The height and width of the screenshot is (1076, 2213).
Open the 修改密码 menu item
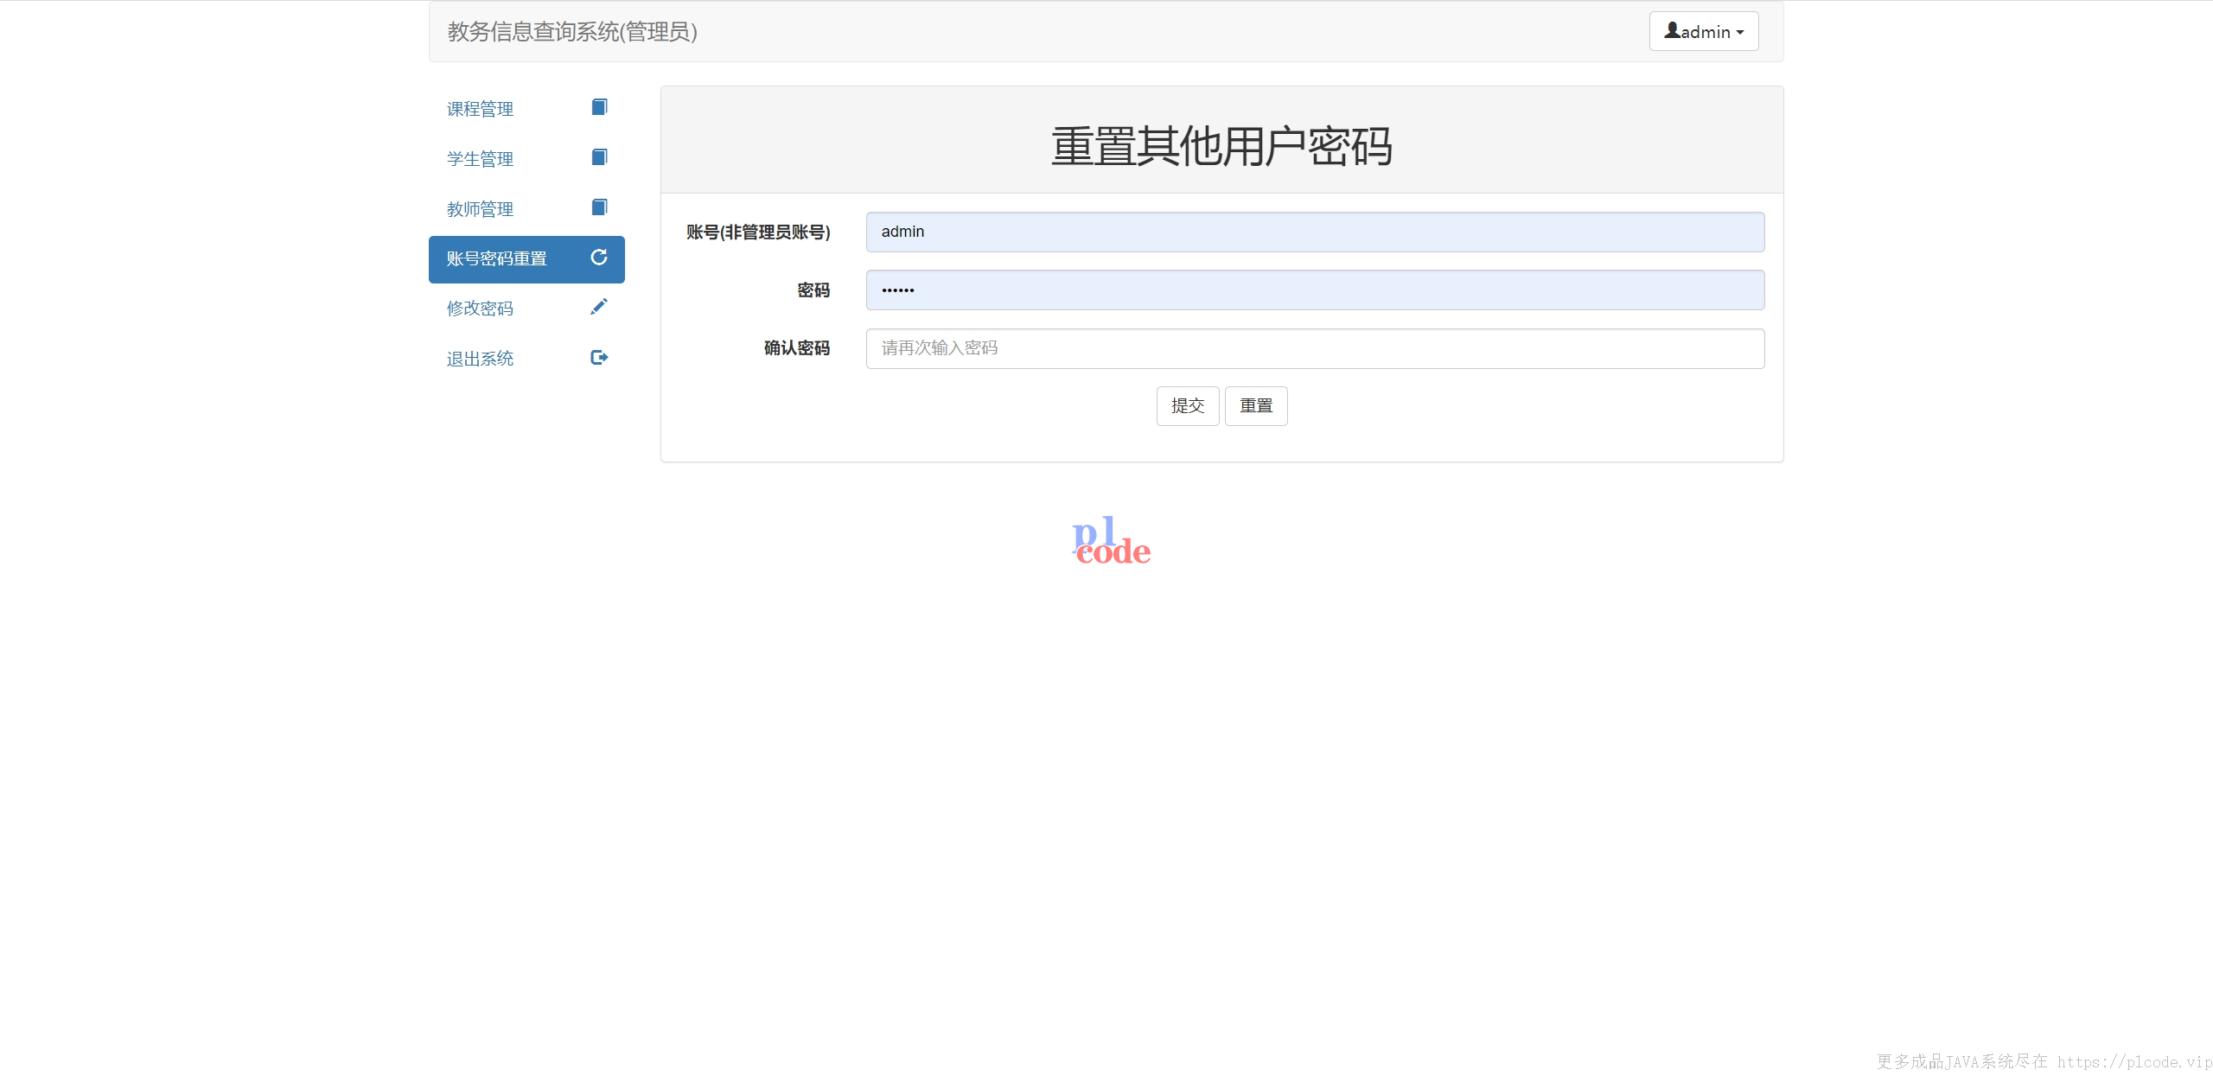point(526,309)
